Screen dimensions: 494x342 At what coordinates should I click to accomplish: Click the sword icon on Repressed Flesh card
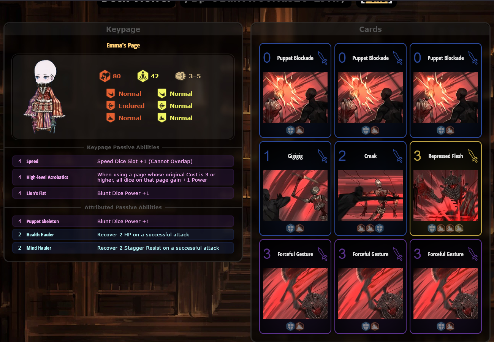click(473, 156)
